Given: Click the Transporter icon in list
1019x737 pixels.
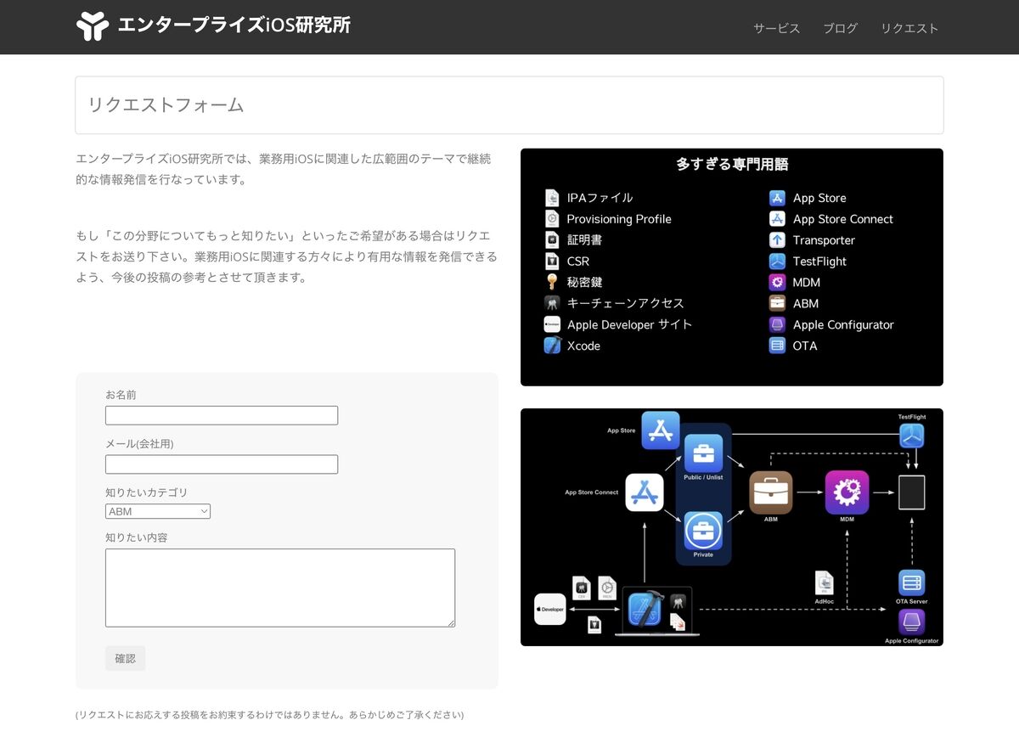Looking at the screenshot, I should (777, 240).
